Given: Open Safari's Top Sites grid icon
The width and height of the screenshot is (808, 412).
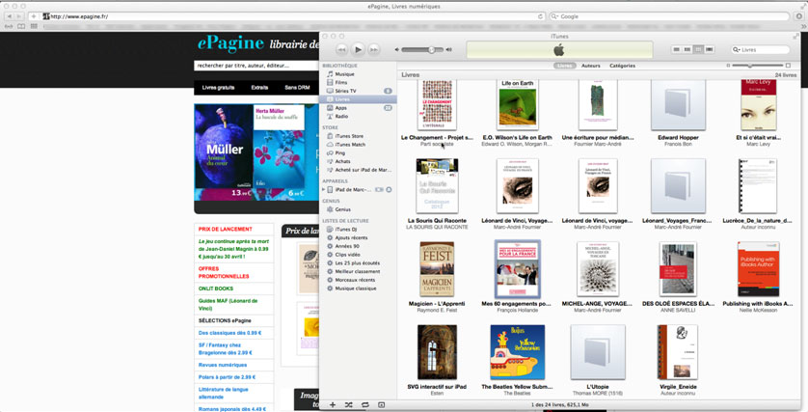Looking at the screenshot, I should click(34, 26).
